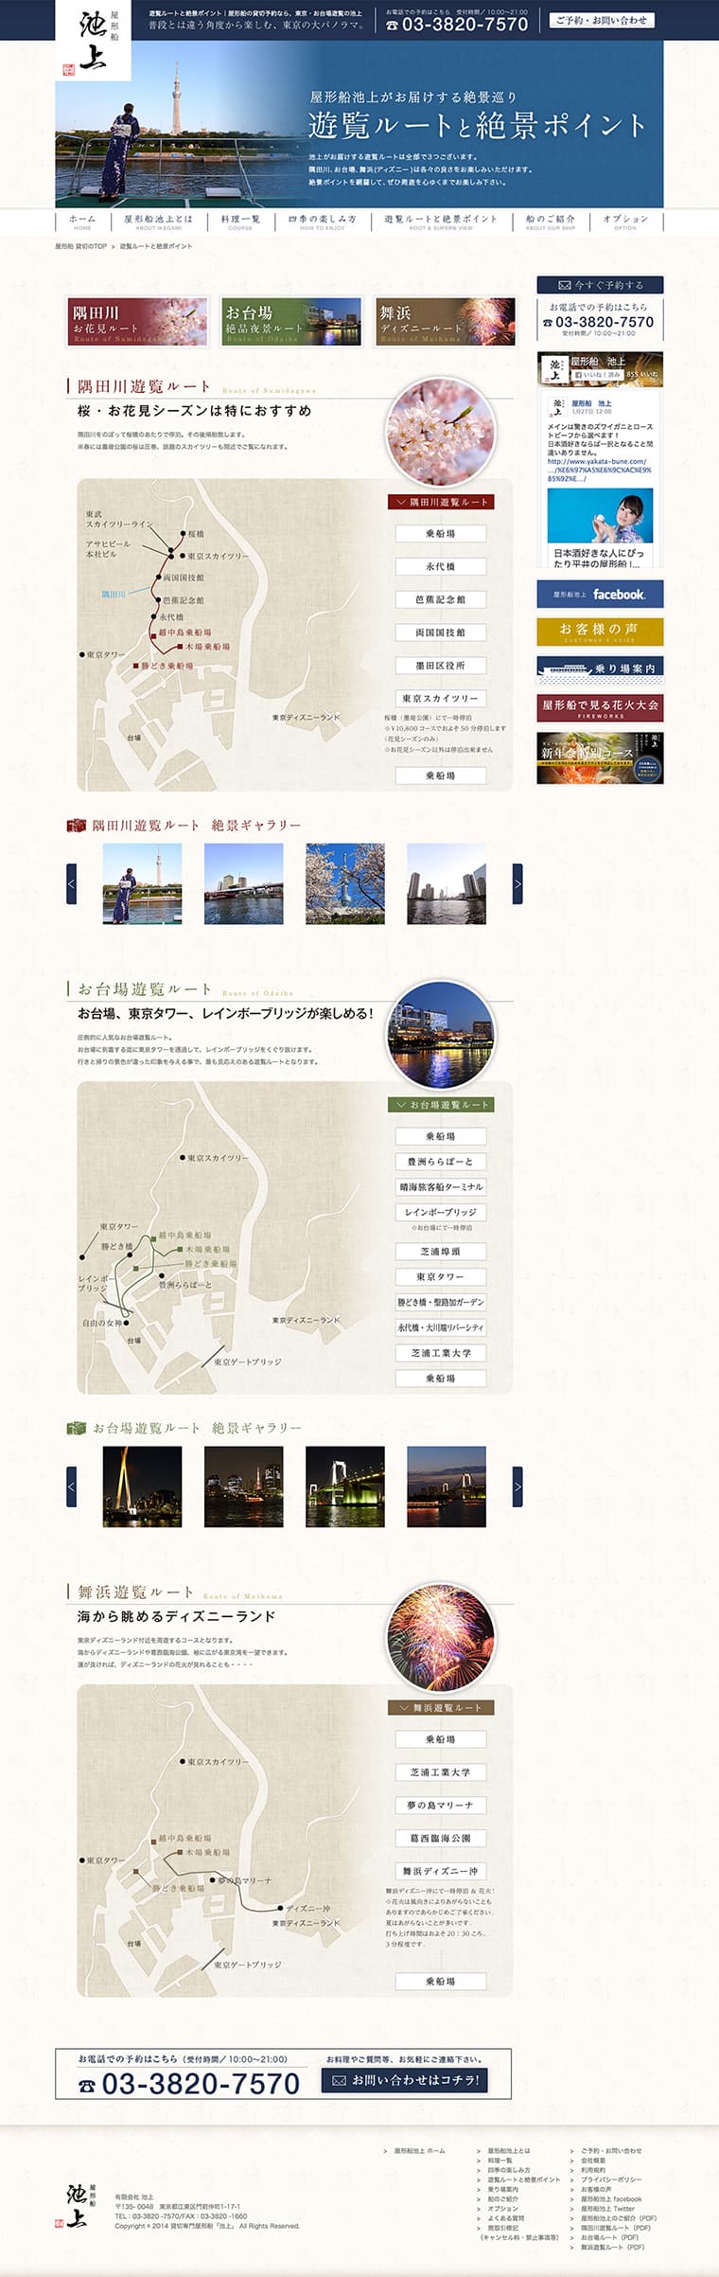Click previous arrow in 隅田川 gallery

pyautogui.click(x=71, y=883)
